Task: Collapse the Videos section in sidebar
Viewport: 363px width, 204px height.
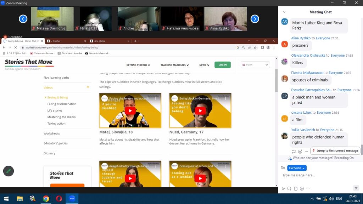Action: [88, 87]
